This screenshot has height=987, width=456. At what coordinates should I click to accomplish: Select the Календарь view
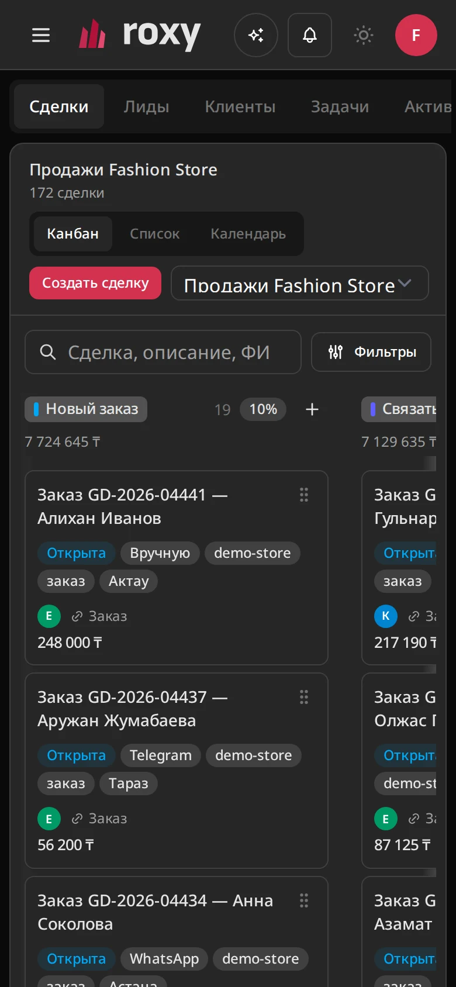point(248,234)
